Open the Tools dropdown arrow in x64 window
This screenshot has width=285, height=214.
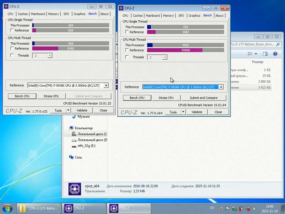[x=183, y=112]
